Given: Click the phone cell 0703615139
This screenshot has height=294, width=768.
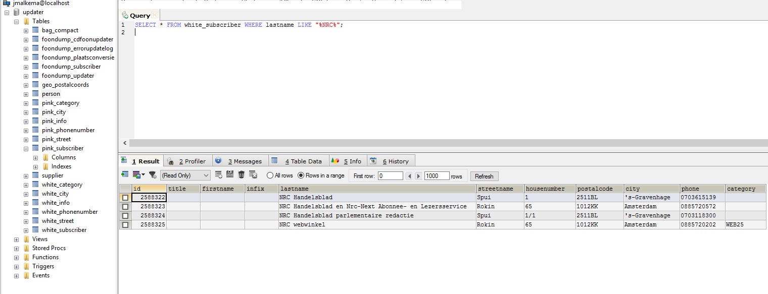Looking at the screenshot, I should 702,198.
